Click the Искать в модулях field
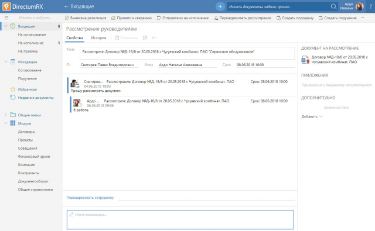Image resolution: width=375 pixels, height=231 pixels. [35, 18]
